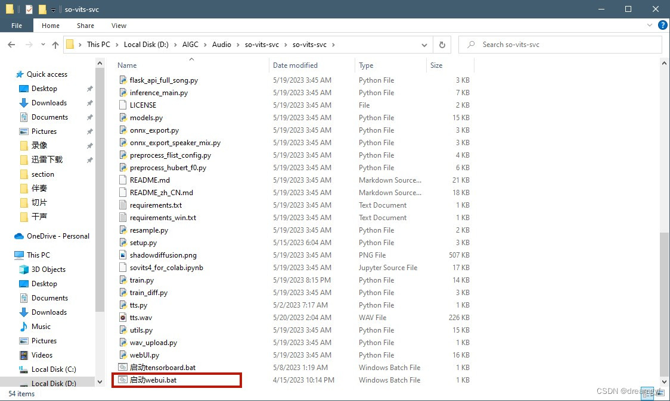Click the 启动tensorboard.bat batch file icon

[x=123, y=367]
